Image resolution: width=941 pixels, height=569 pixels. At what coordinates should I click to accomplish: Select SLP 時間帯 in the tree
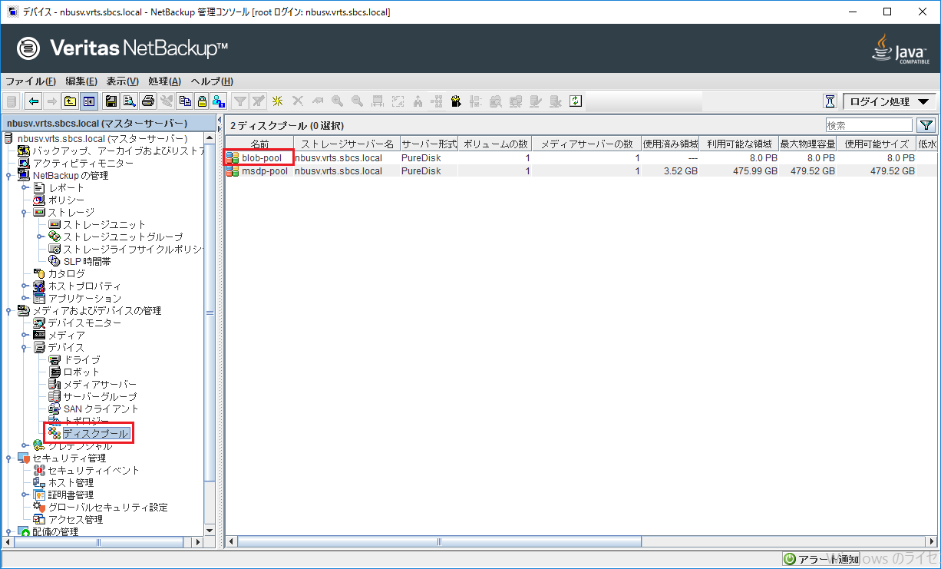[x=87, y=262]
